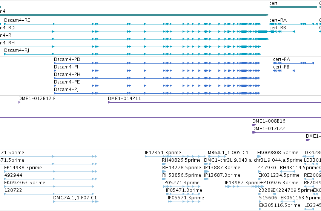Select the cert gene bar
The height and width of the screenshot is (211, 321).
293,7
